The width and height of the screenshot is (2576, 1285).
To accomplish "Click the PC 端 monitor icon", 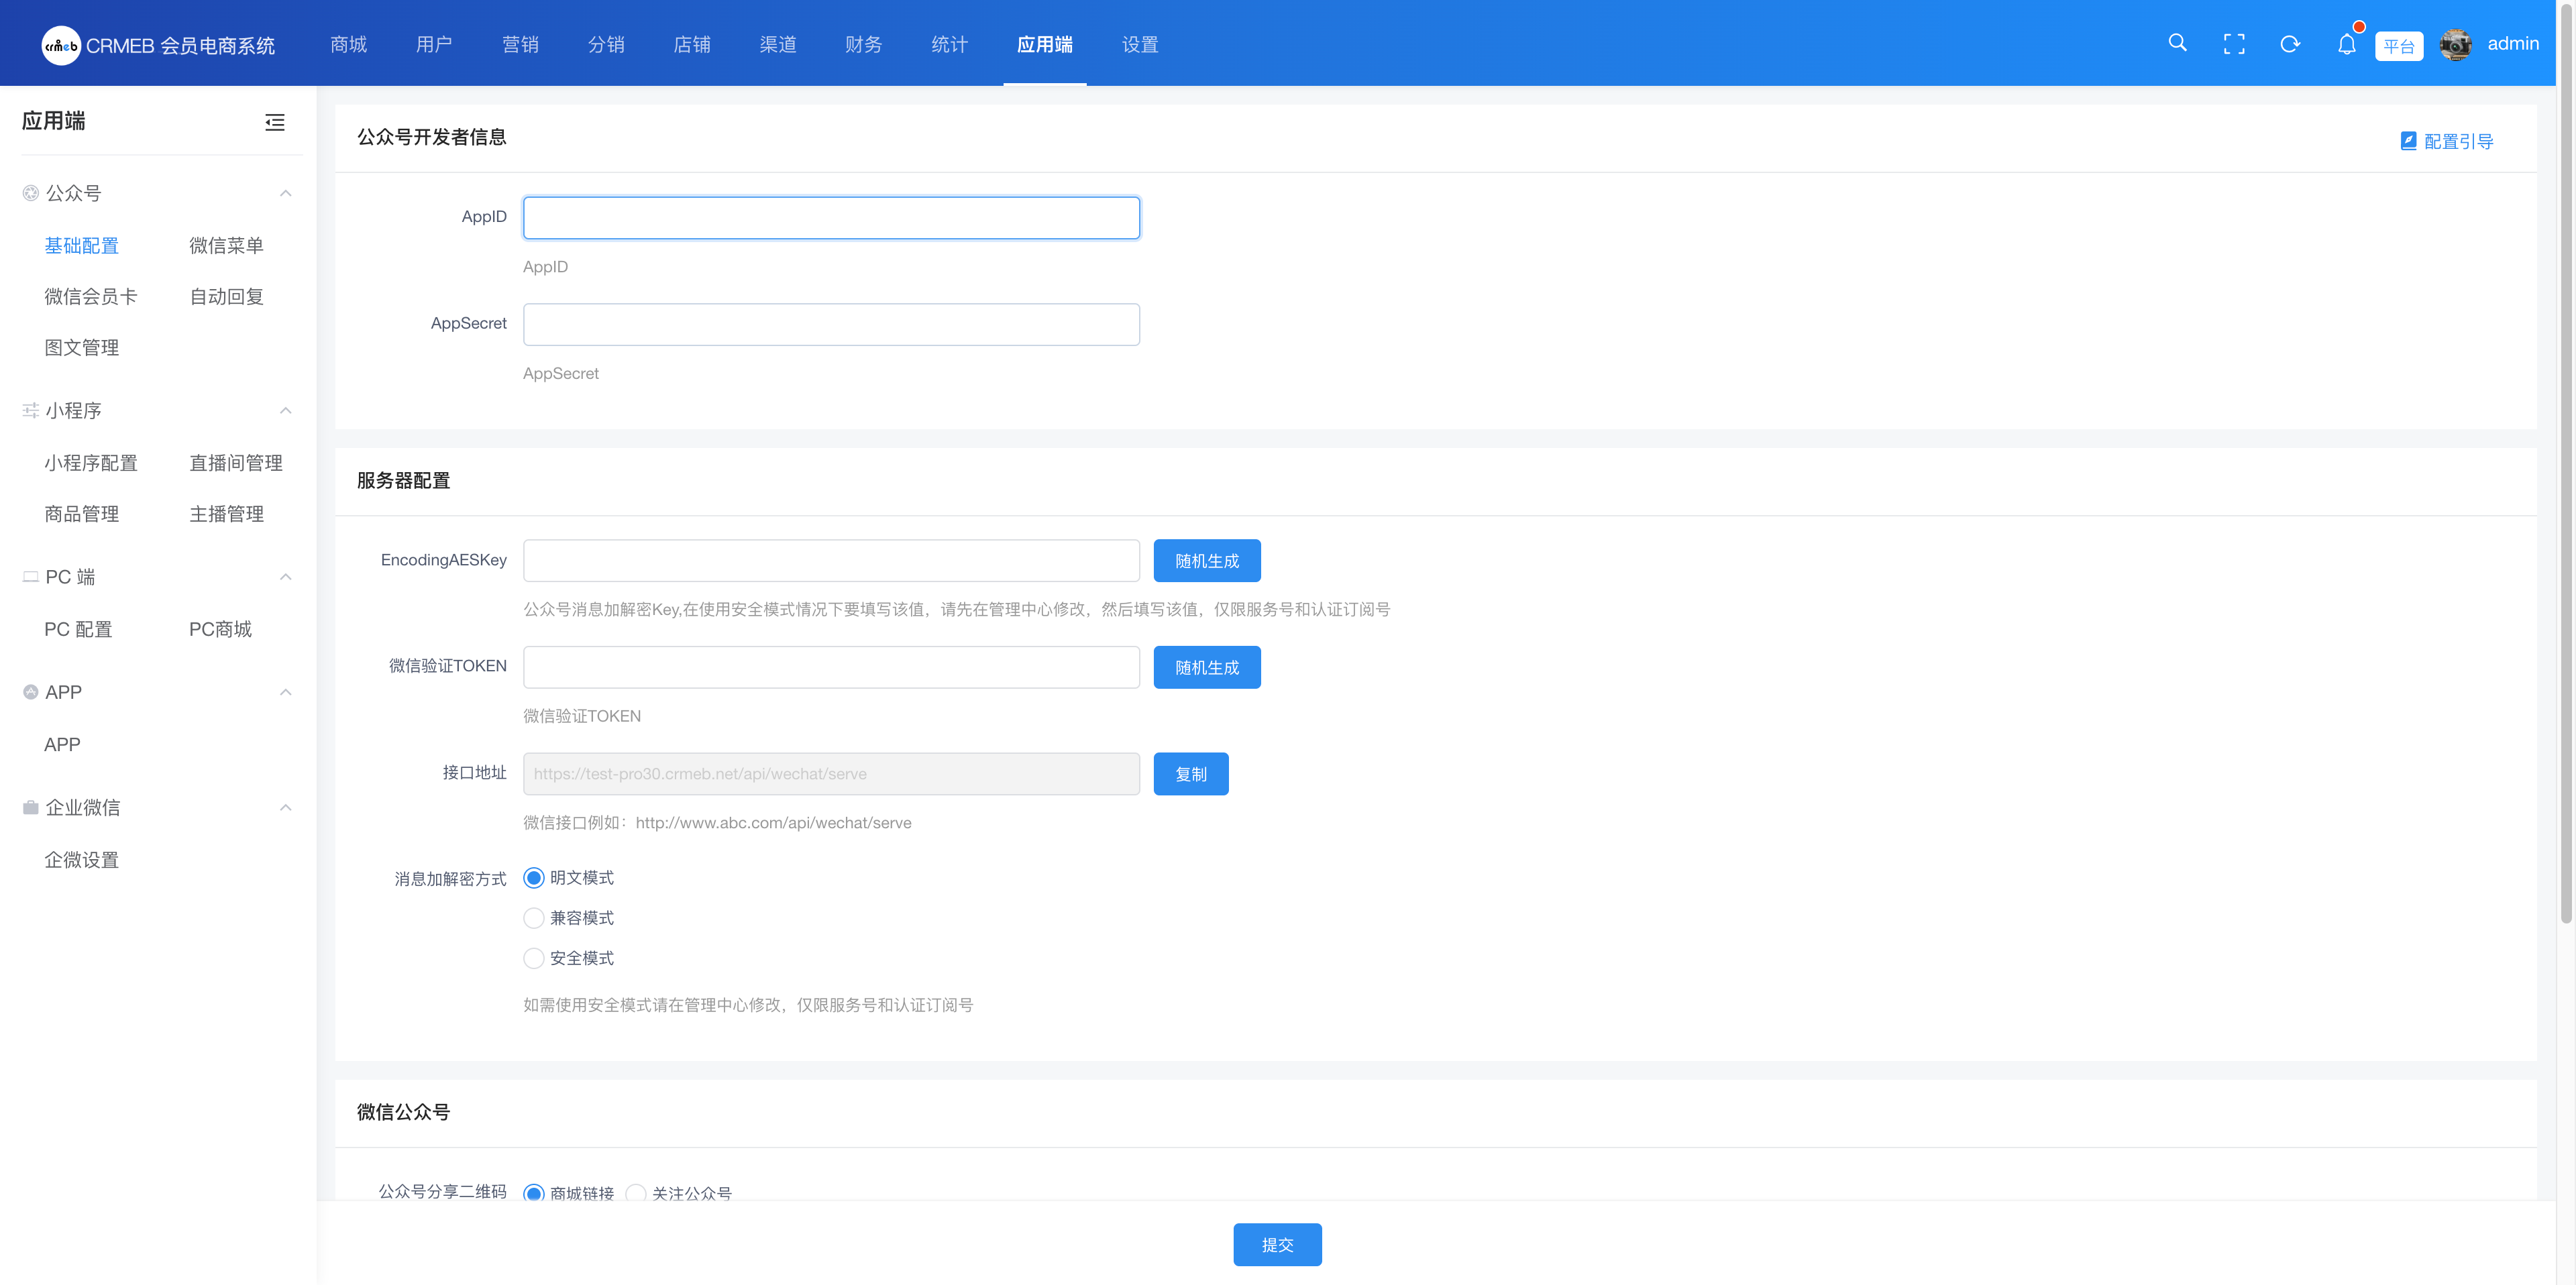I will click(x=31, y=577).
